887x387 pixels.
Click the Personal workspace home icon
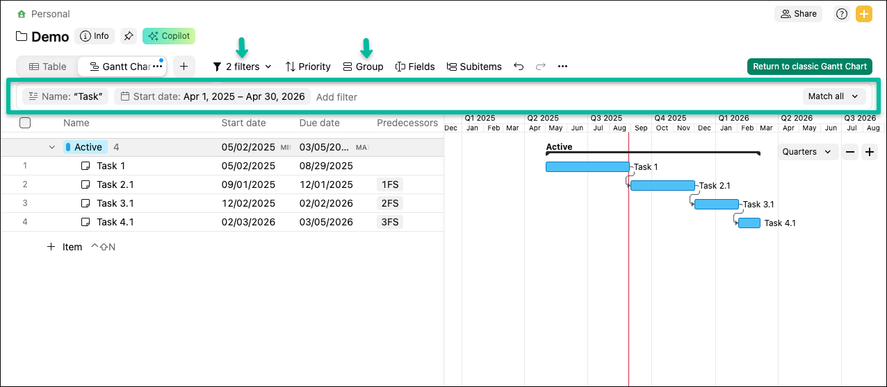(22, 14)
